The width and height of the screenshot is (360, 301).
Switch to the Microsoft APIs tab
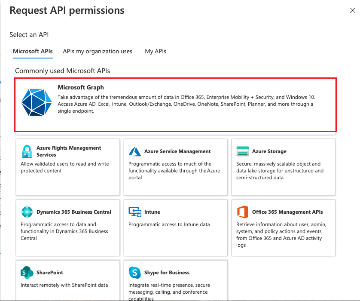33,51
